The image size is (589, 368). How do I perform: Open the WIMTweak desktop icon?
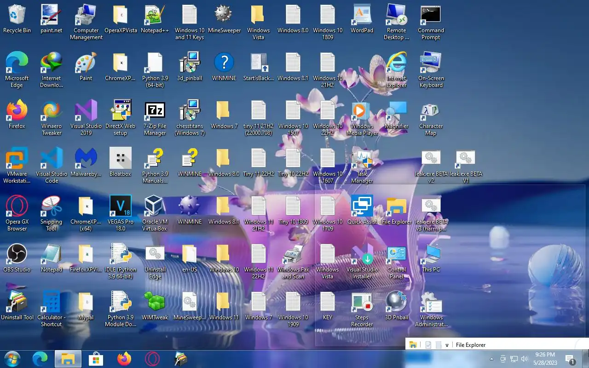pyautogui.click(x=155, y=306)
